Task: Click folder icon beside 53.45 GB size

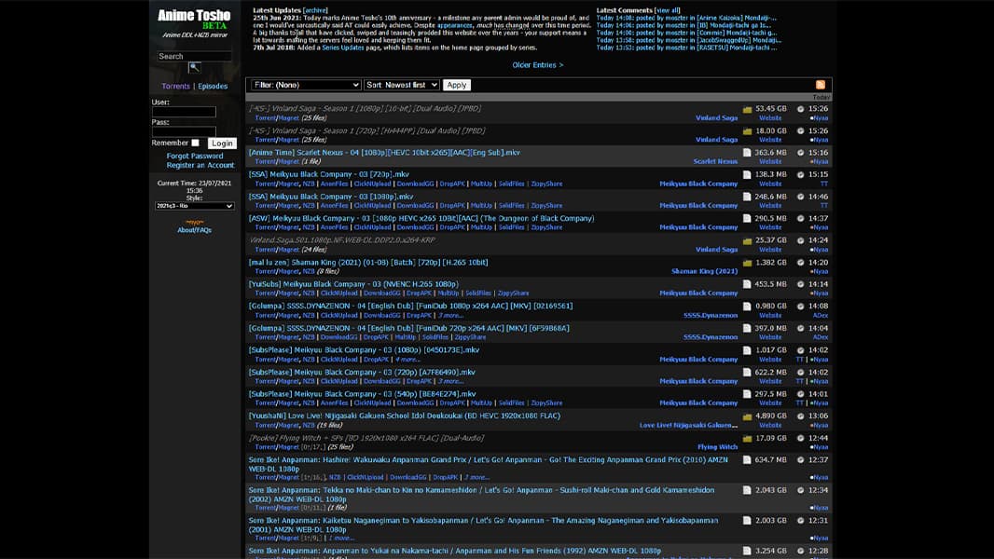Action: [748, 110]
